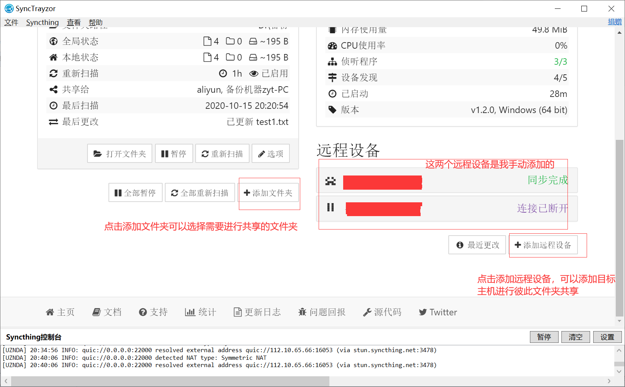This screenshot has width=625, height=387.
Task: Click console vertical scrollbar down arrow
Action: [x=619, y=371]
